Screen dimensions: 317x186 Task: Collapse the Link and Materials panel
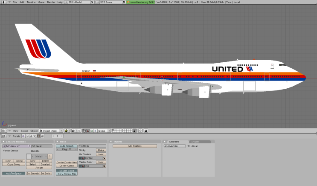pos(3,142)
